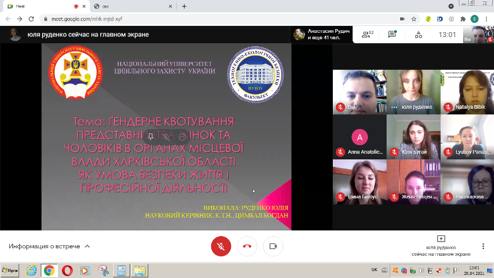The width and height of the screenshot is (494, 278).
Task: Select Natalya Bibik's video tile
Action: click(x=466, y=91)
